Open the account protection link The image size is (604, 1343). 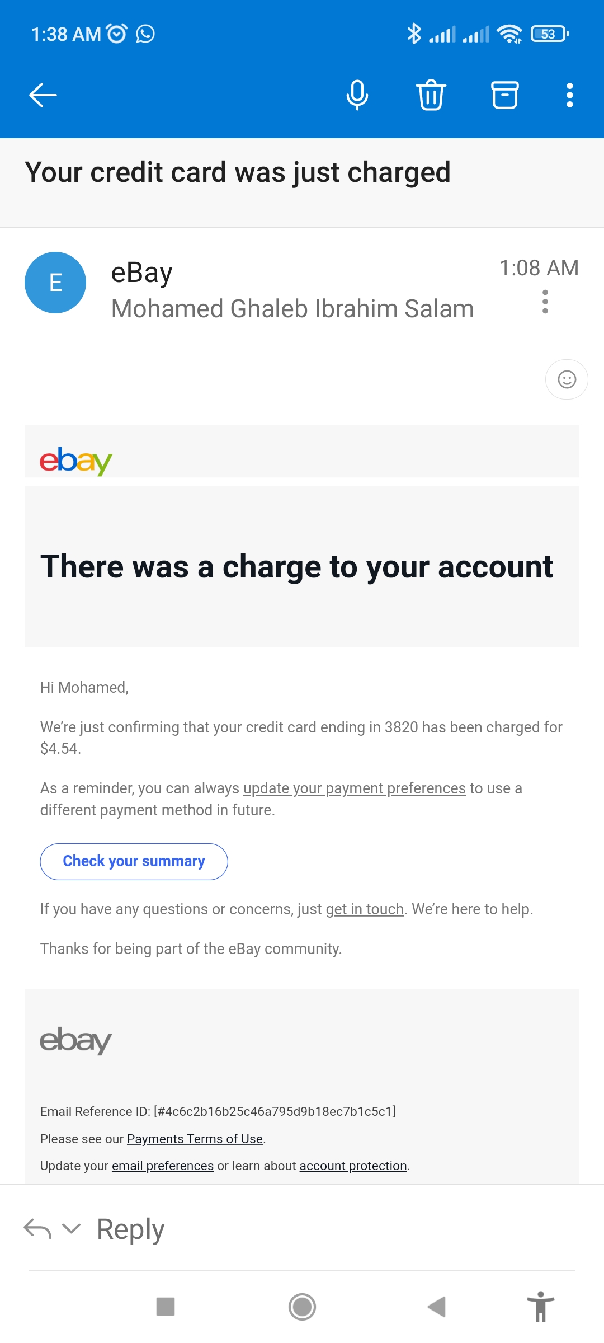pos(353,1166)
